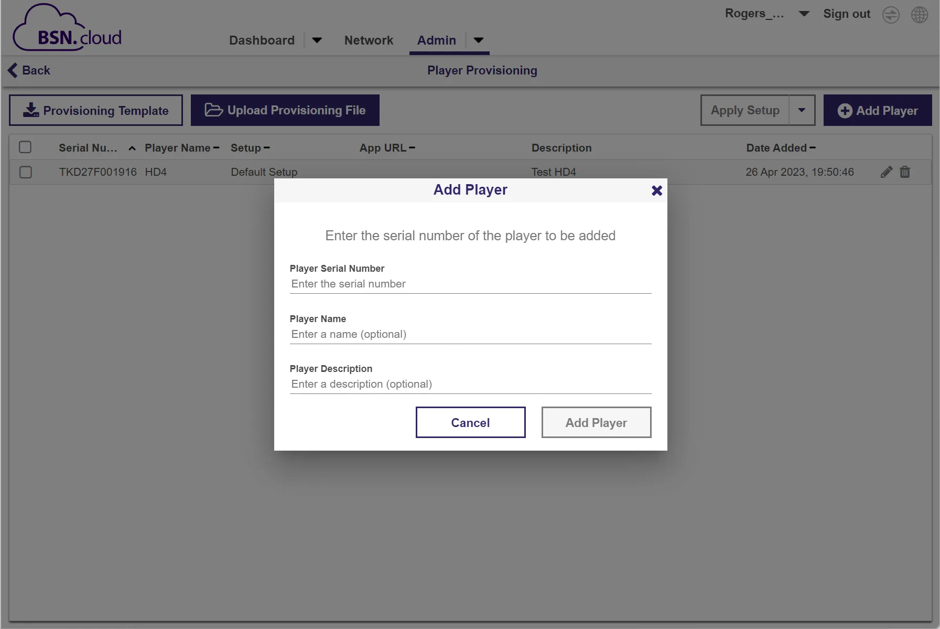
Task: Click the 26 Apr 2023, 19:50:46 date cell
Action: [799, 172]
